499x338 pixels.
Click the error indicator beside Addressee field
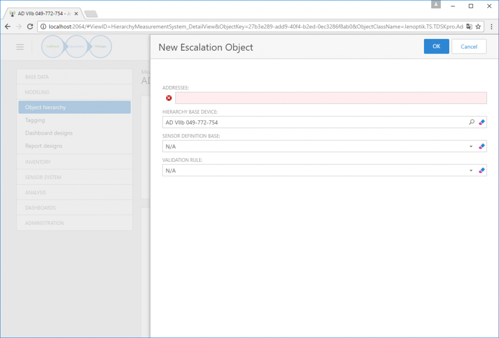coord(169,98)
